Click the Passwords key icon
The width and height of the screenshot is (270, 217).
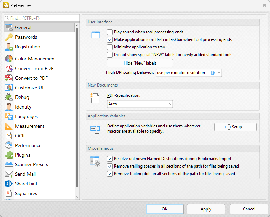(x=9, y=37)
